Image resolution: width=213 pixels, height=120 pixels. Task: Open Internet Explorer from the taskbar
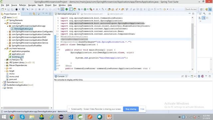51,117
